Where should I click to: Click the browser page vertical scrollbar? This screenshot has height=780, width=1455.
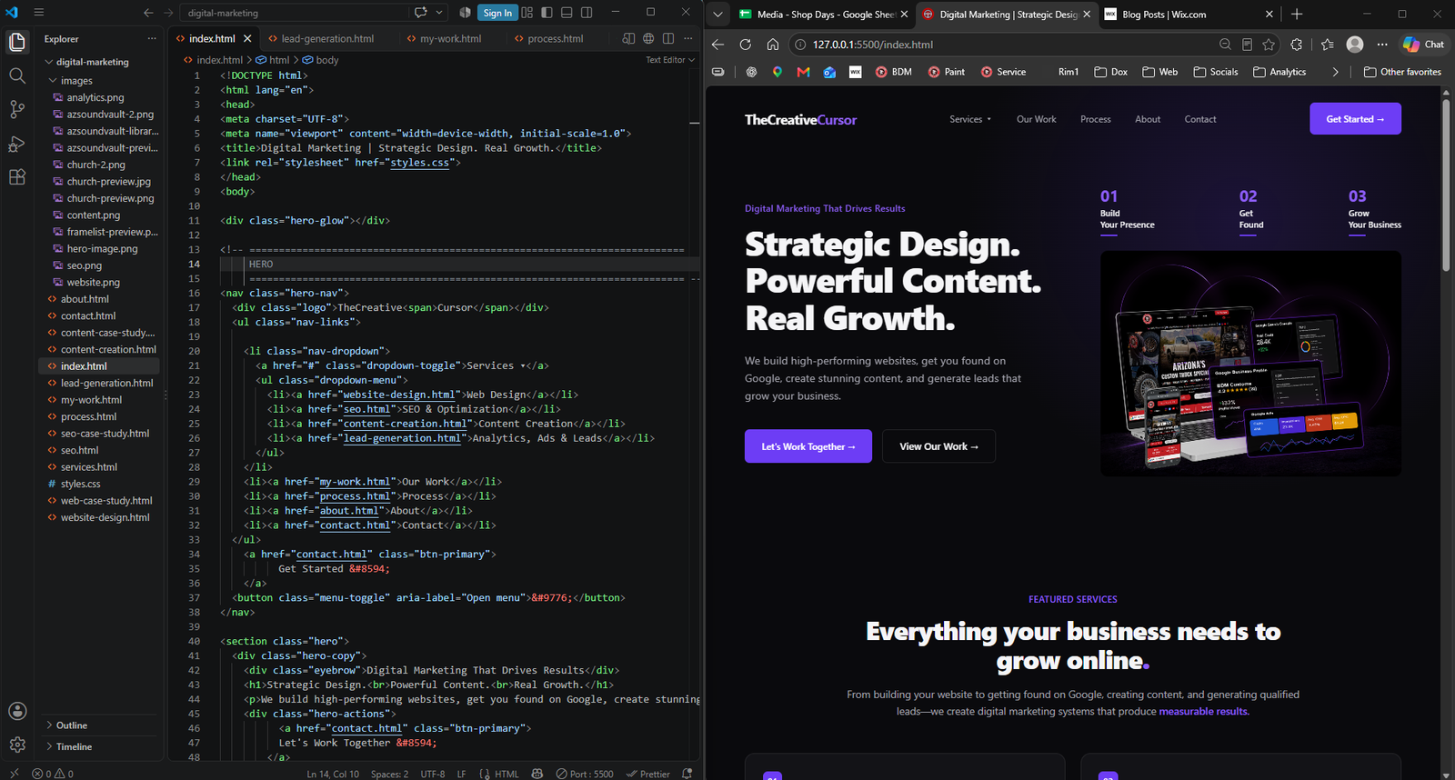point(1446,186)
